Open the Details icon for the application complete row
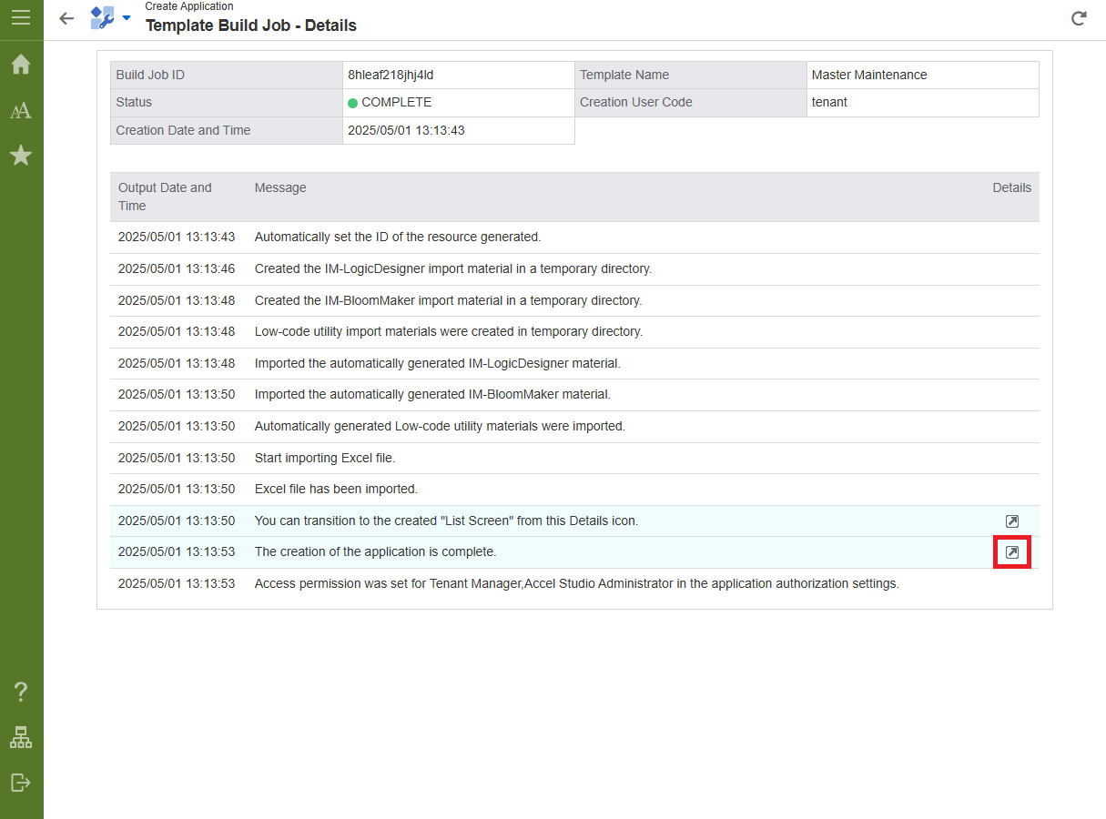Image resolution: width=1106 pixels, height=819 pixels. coord(1012,552)
